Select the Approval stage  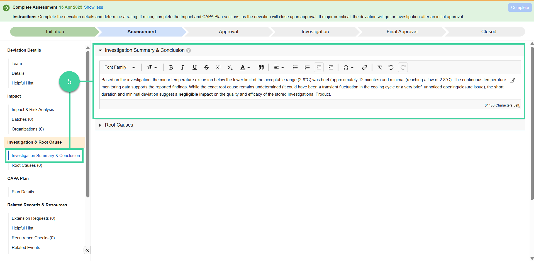(228, 32)
